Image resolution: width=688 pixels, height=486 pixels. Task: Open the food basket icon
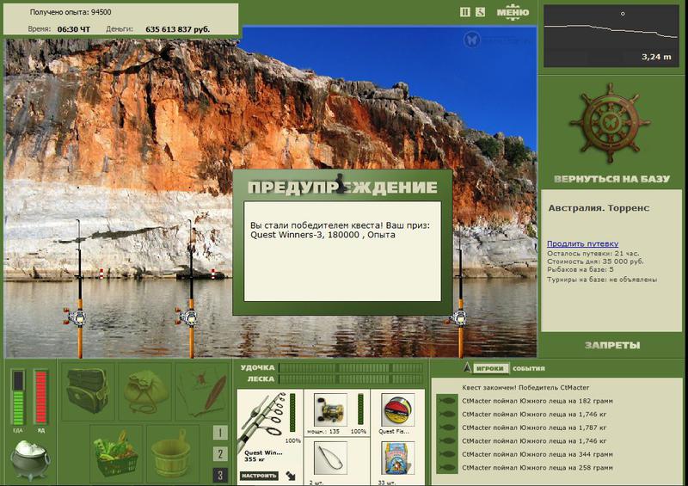point(116,453)
